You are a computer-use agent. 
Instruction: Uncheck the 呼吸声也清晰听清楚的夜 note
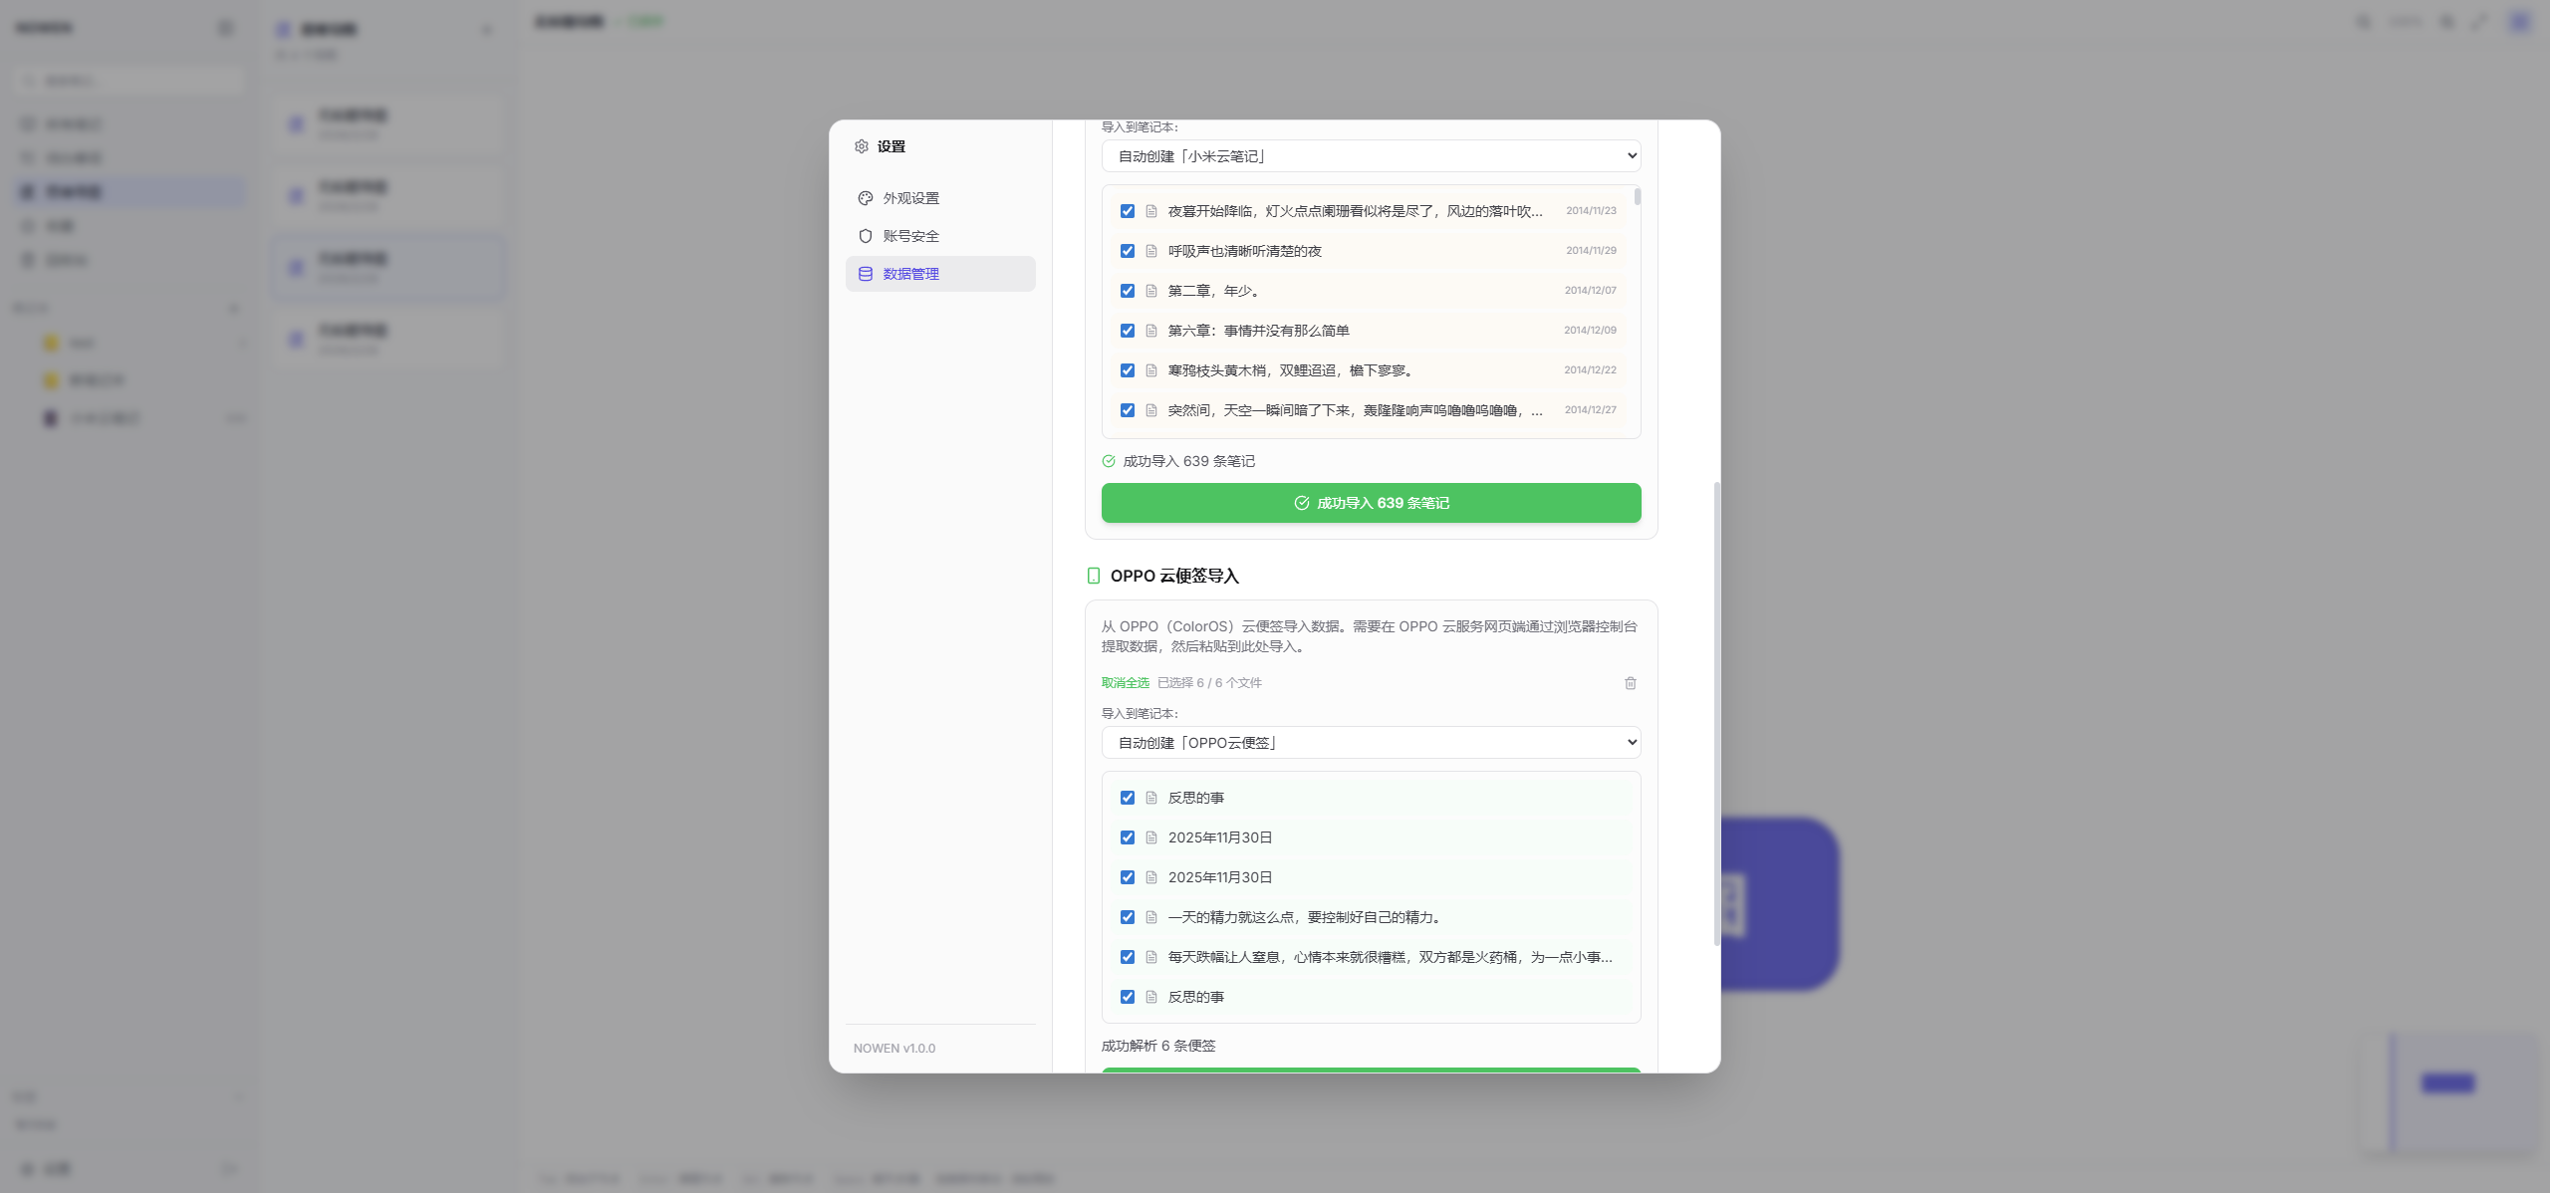pos(1128,251)
